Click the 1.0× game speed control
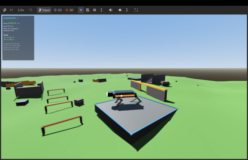Viewport: 248px width, 160px height. (21, 10)
